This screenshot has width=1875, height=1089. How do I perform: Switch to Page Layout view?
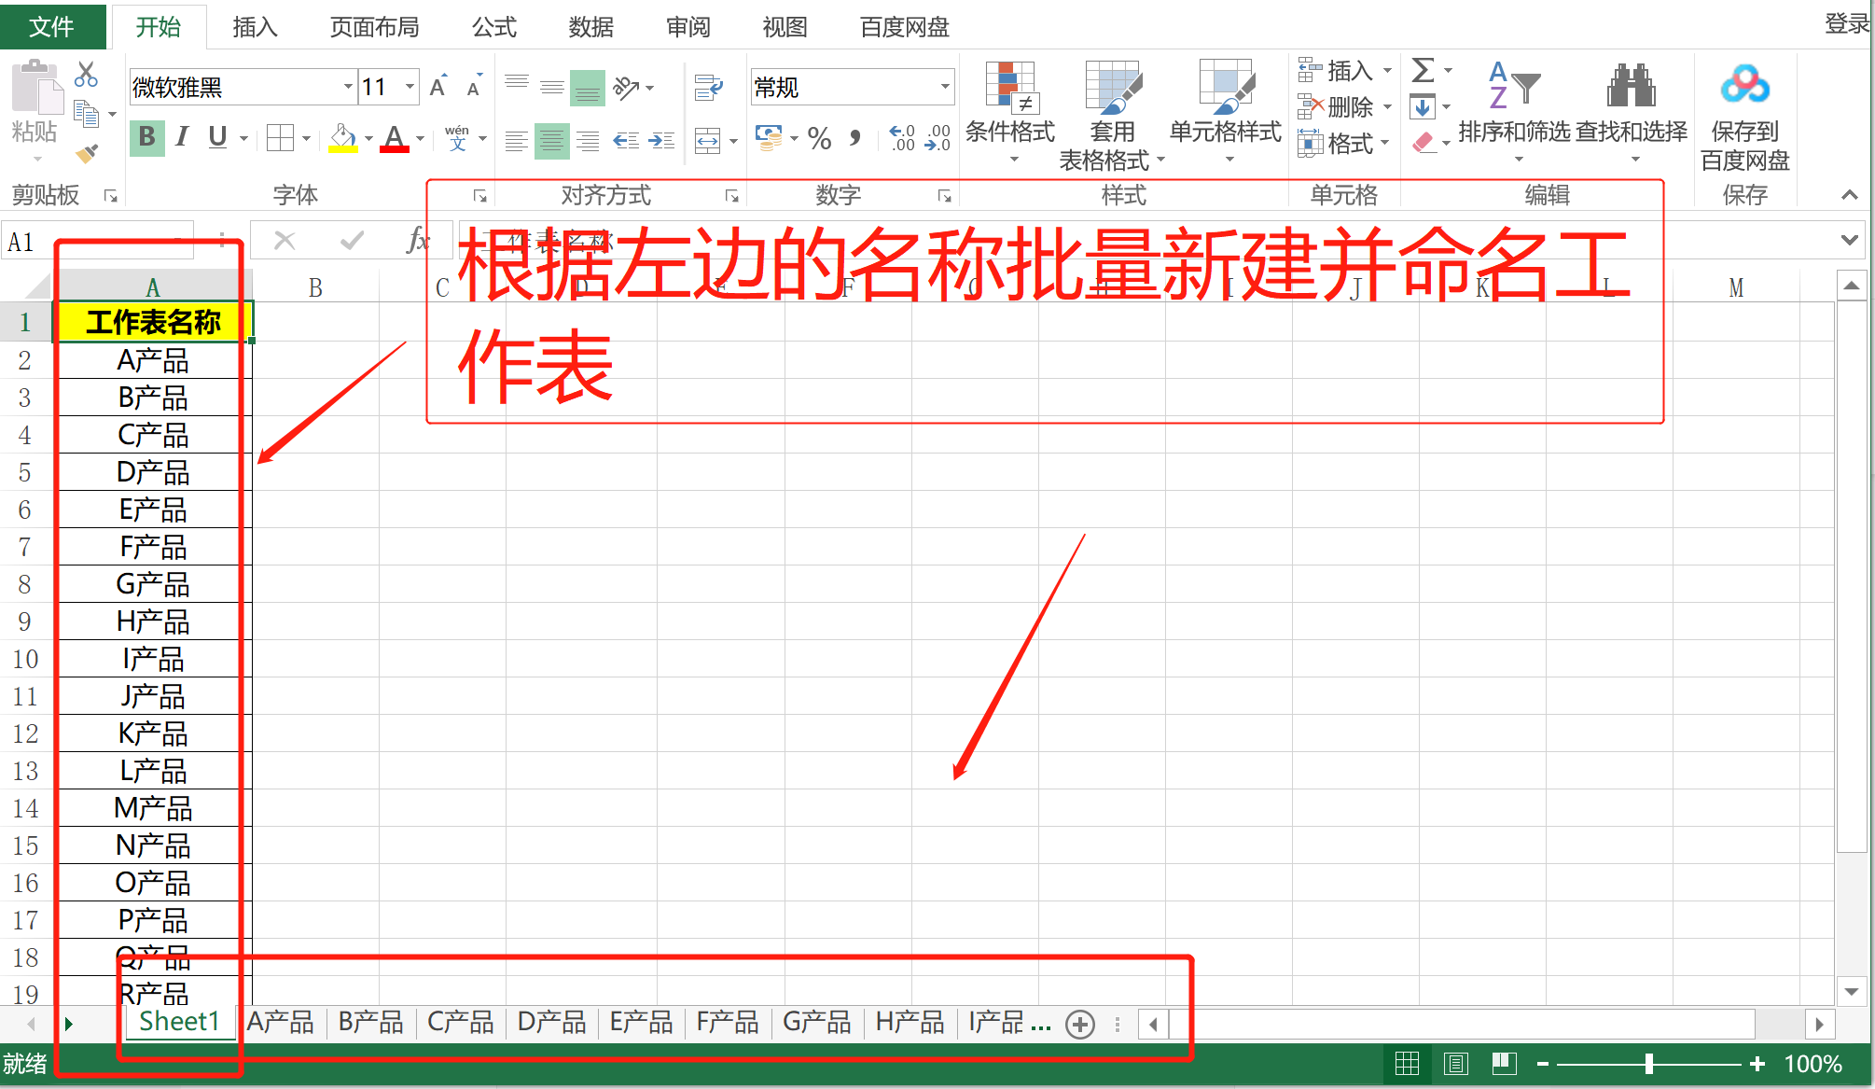pos(1456,1064)
